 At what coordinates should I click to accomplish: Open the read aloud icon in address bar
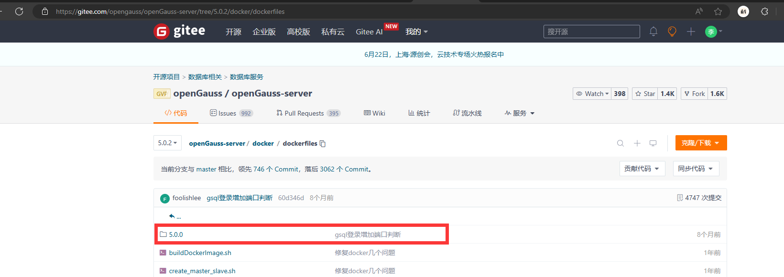[699, 11]
